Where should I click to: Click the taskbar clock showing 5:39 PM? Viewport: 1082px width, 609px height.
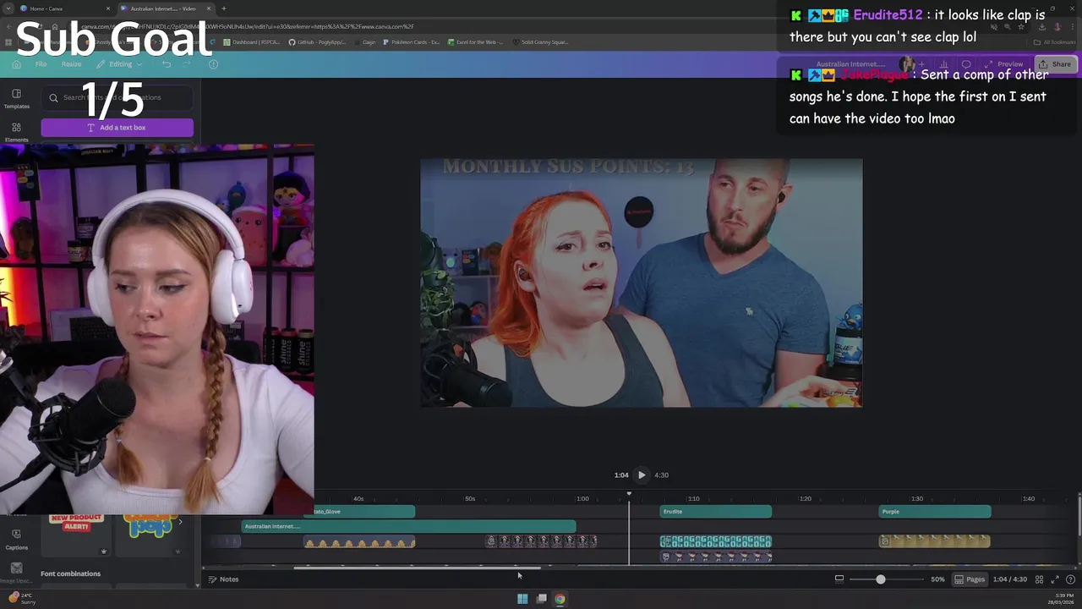1062,599
